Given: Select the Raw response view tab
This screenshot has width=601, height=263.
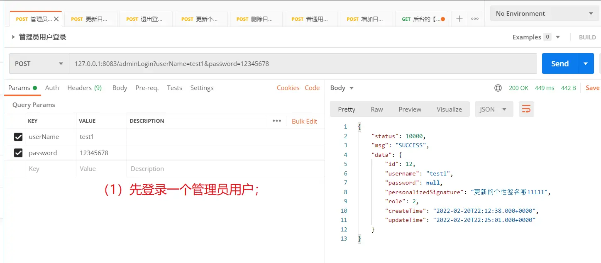Looking at the screenshot, I should [376, 110].
